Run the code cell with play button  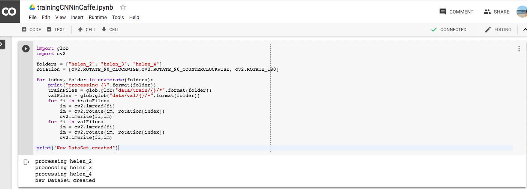pos(26,49)
